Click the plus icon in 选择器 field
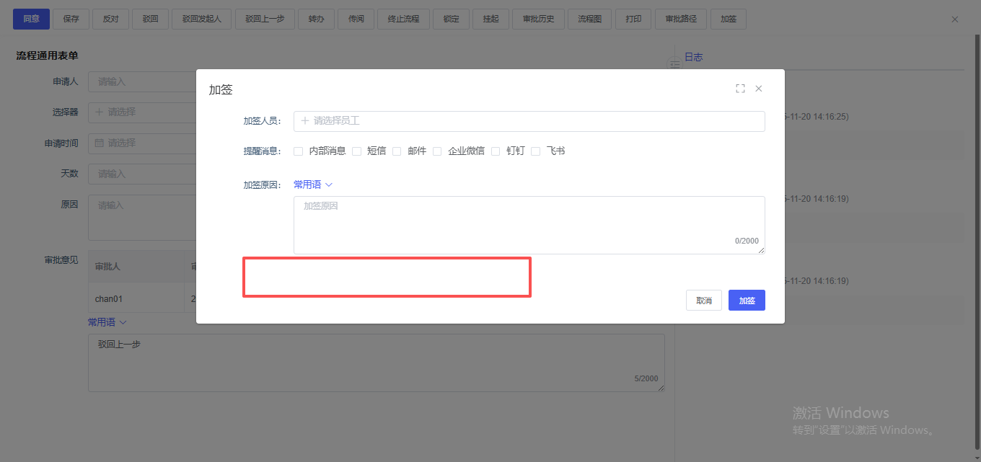 (x=100, y=112)
